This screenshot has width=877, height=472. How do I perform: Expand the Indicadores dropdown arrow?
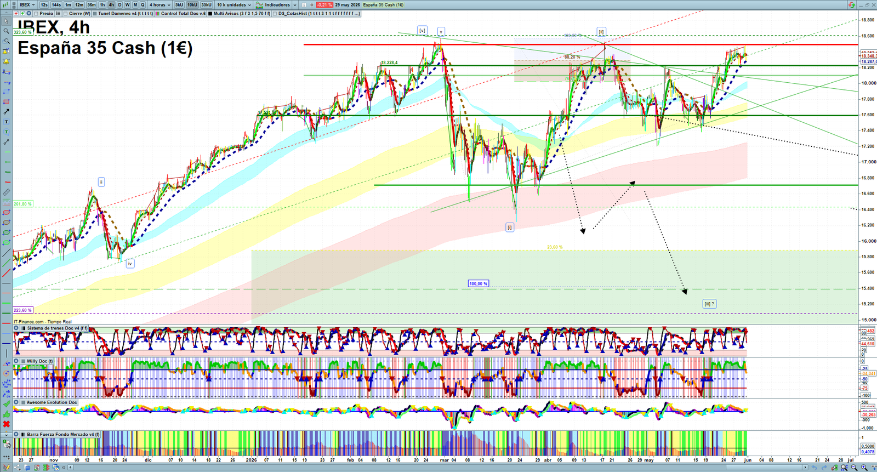click(x=295, y=4)
